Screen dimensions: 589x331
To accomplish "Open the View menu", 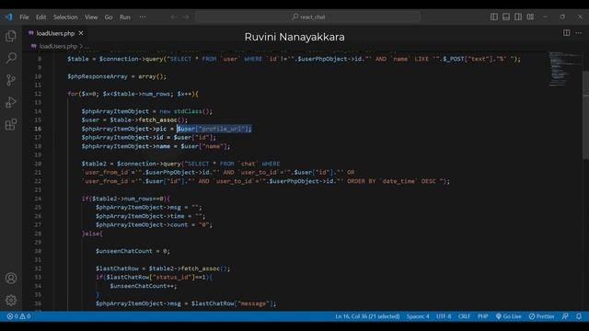I will (91, 17).
